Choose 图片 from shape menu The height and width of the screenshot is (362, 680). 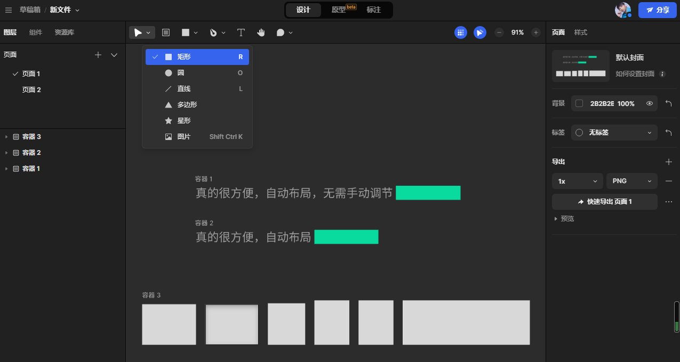point(197,137)
